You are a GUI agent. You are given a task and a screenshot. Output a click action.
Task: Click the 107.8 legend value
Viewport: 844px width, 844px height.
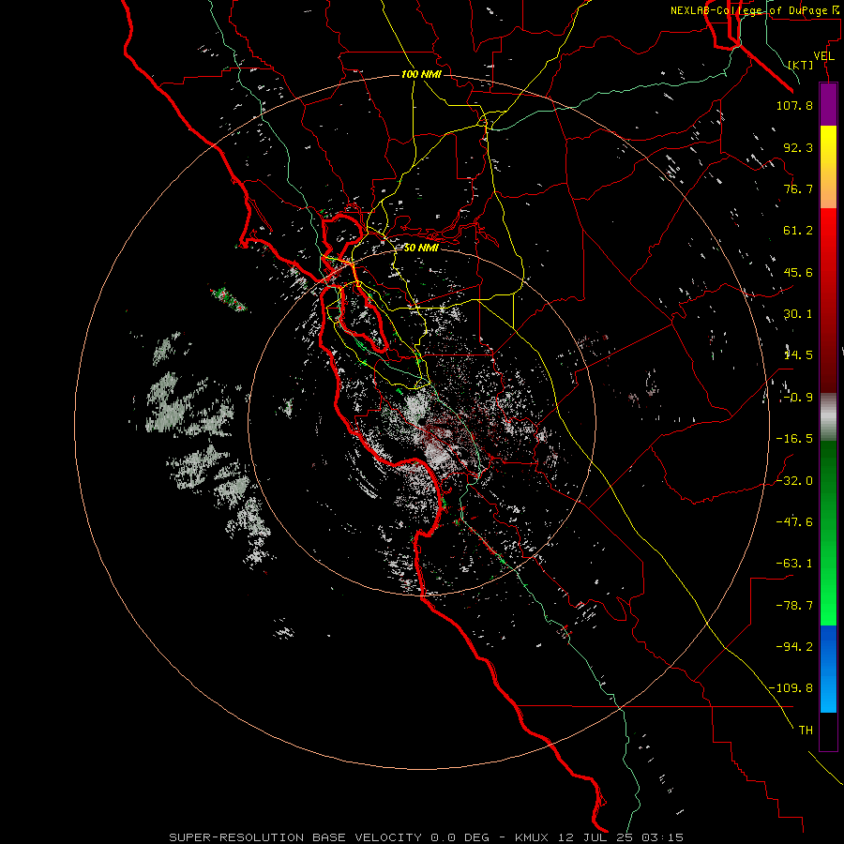tap(794, 105)
